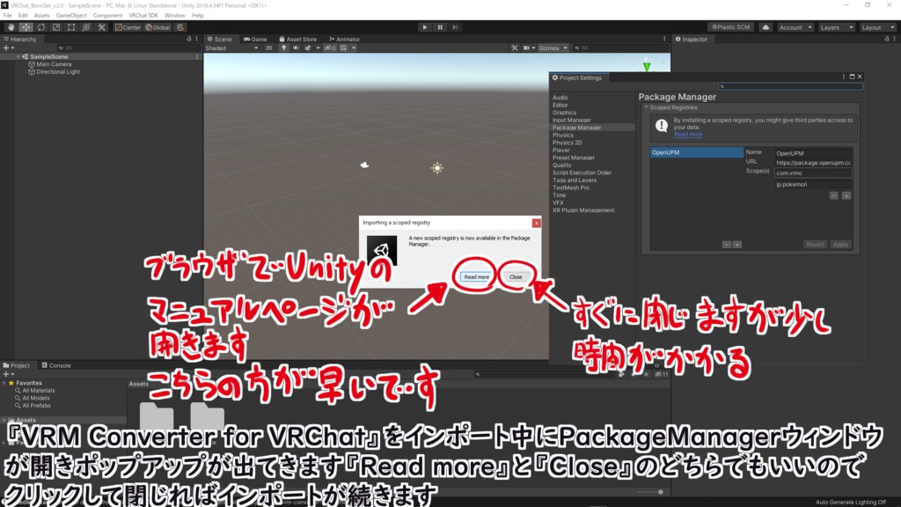
Task: Open the Gizmos dropdown in Scene view
Action: [553, 48]
